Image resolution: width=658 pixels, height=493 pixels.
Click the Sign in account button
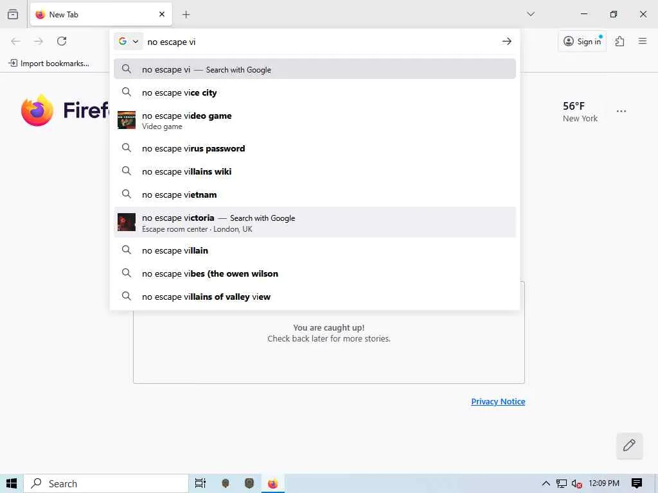pos(582,41)
